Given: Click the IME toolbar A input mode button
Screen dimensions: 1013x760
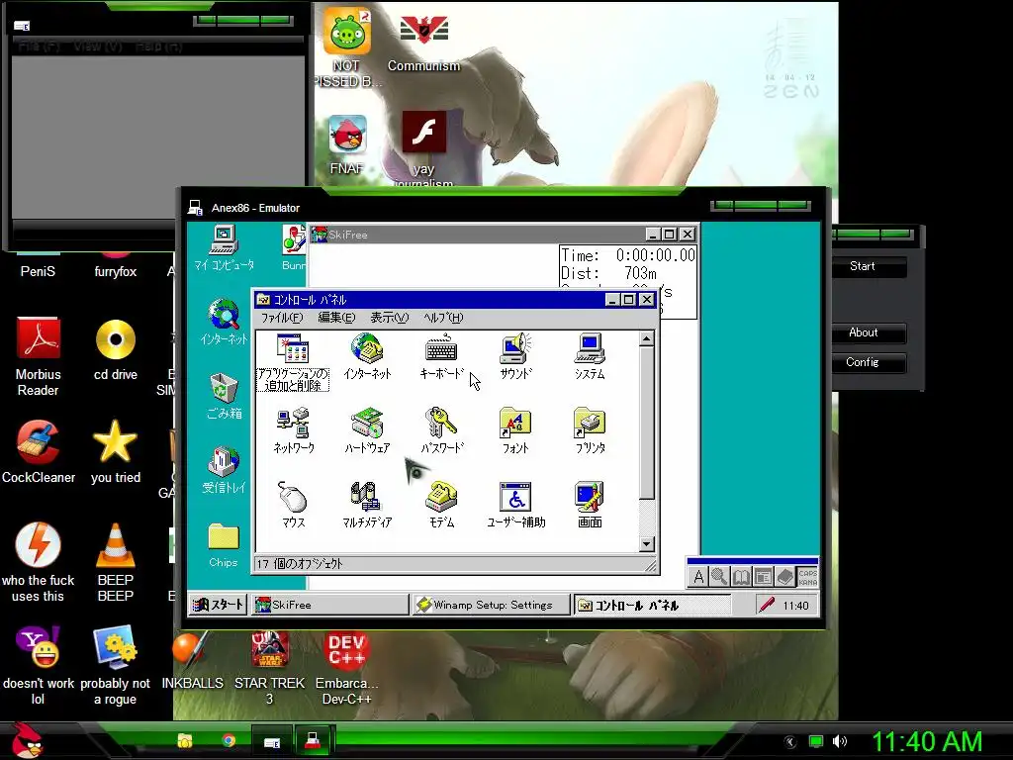Looking at the screenshot, I should click(697, 577).
